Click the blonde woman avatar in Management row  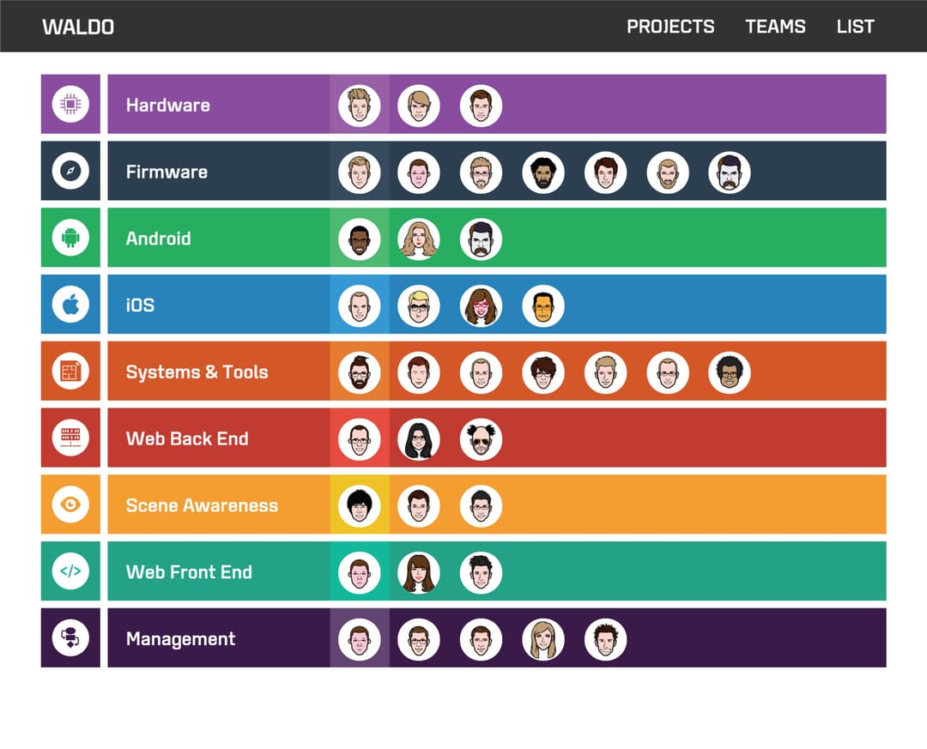pyautogui.click(x=543, y=639)
